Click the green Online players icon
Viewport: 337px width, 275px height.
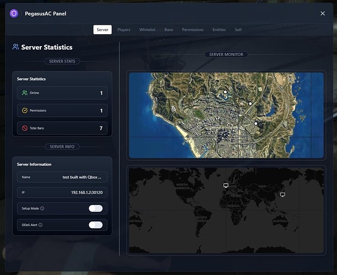(25, 93)
